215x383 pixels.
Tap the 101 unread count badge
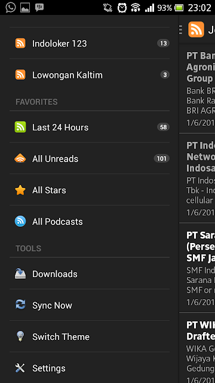[161, 159]
